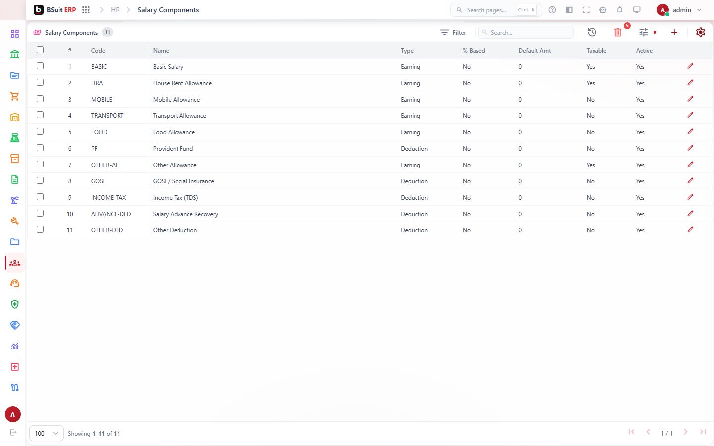Select the OTHER-DED row checkbox
The height and width of the screenshot is (446, 714).
tap(40, 229)
